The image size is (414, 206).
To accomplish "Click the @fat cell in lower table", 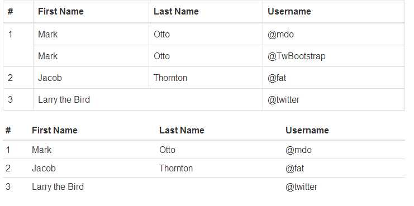I will click(294, 168).
